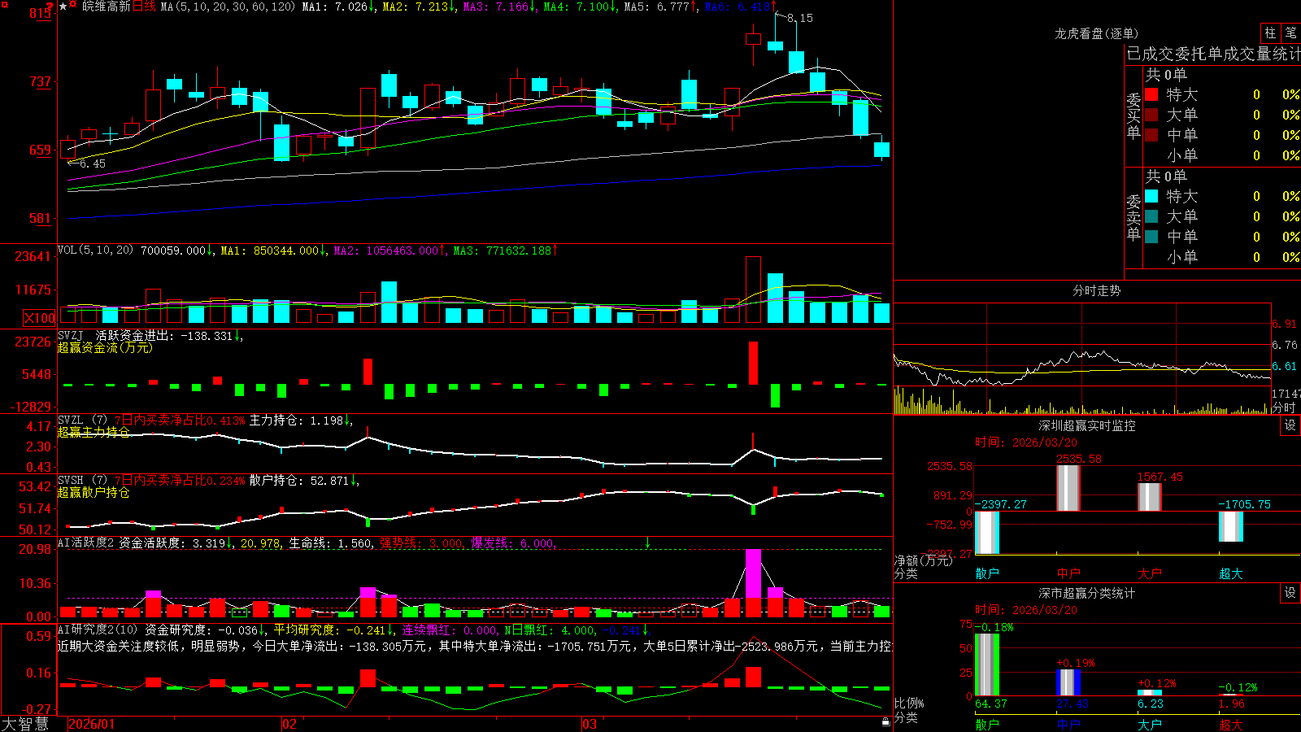Image resolution: width=1301 pixels, height=732 pixels.
Task: Click the 6.45 low price annotation
Action: click(x=93, y=163)
